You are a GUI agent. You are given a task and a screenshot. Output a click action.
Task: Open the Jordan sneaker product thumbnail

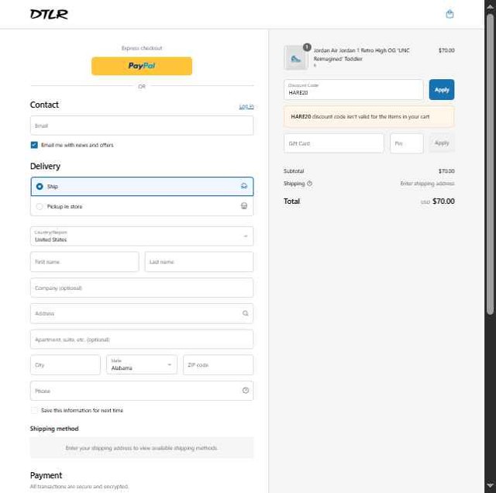point(296,57)
